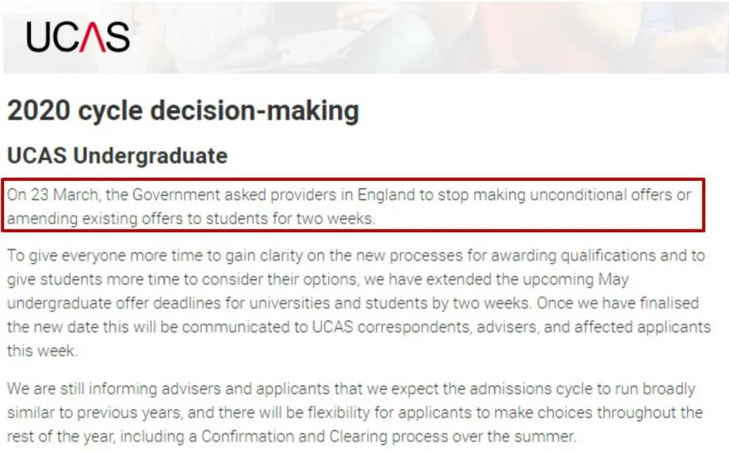Select the "UCAS Undergraduate" subheading

[x=117, y=156]
